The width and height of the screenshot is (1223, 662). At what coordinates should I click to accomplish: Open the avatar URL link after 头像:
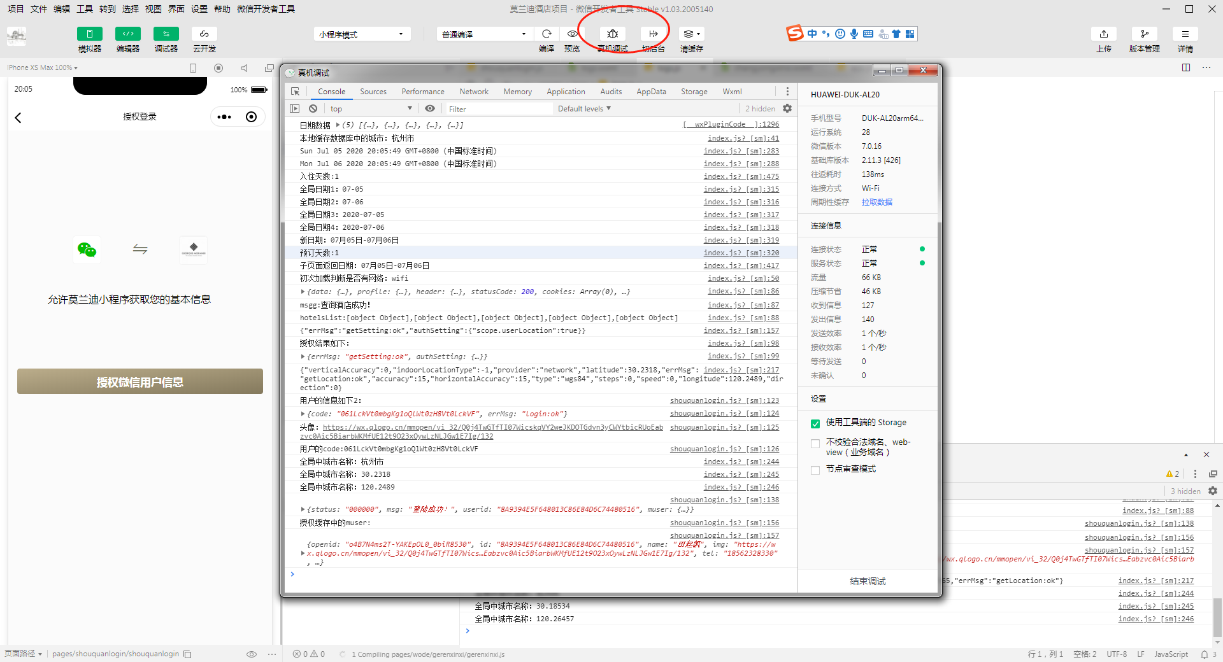point(482,432)
